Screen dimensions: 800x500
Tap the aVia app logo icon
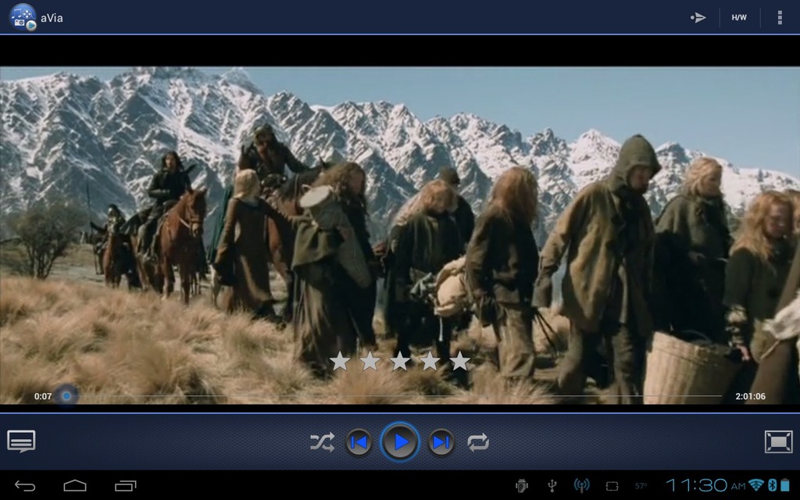click(23, 17)
